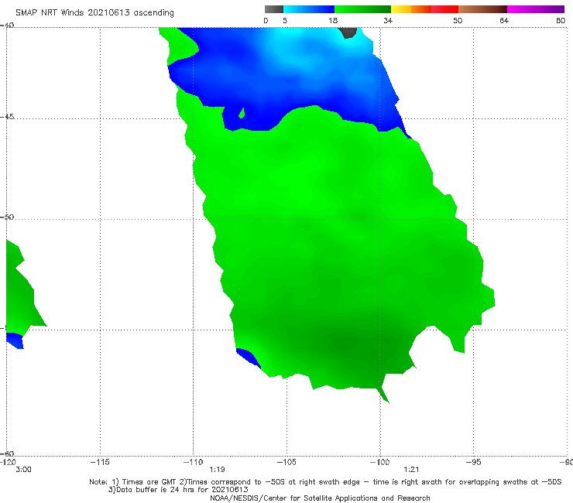
Task: Click the small blue patch at swath bottom-left
Action: (x=248, y=357)
